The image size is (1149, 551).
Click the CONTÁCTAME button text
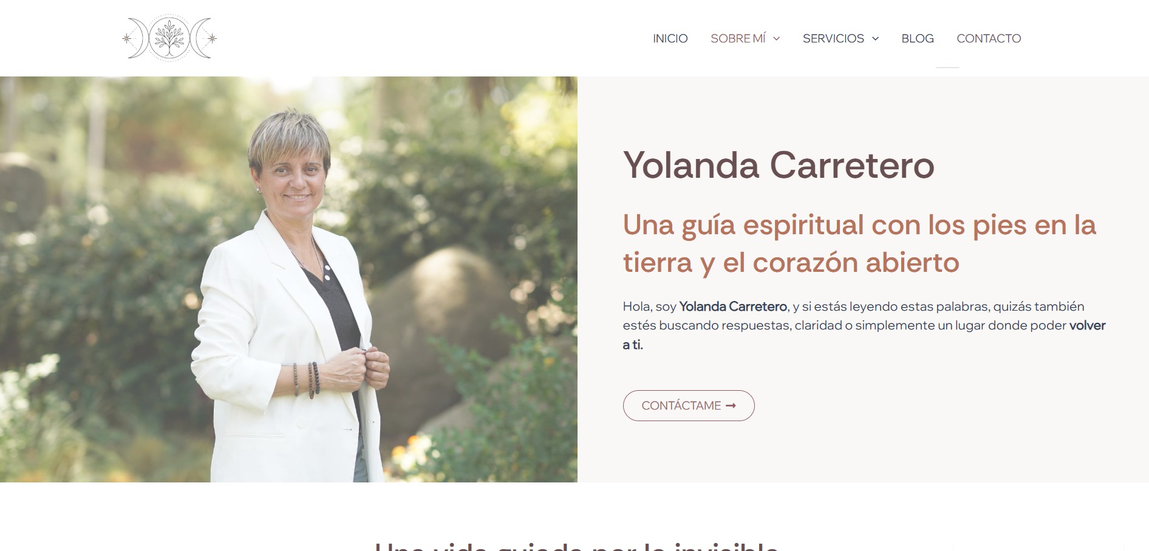pos(681,405)
